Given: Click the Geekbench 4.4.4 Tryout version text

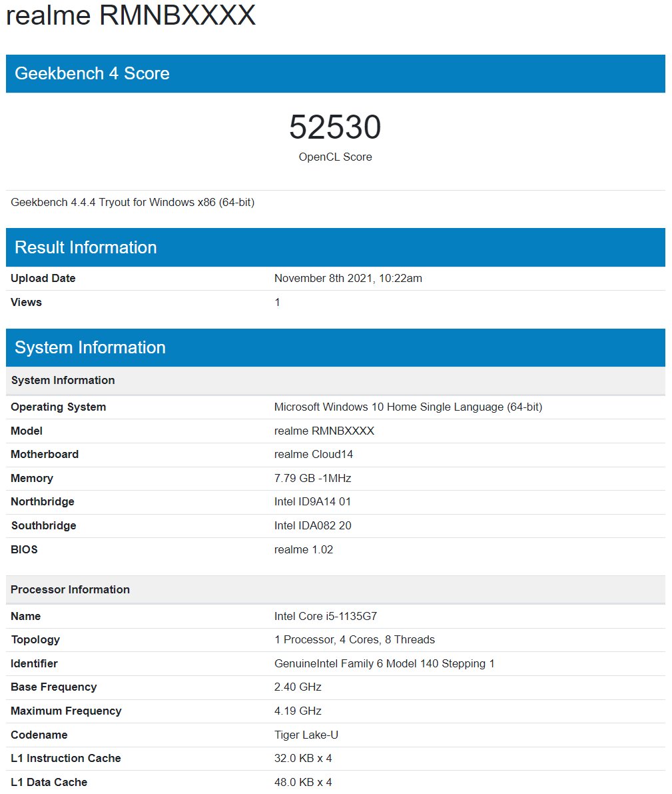Looking at the screenshot, I should pyautogui.click(x=133, y=202).
